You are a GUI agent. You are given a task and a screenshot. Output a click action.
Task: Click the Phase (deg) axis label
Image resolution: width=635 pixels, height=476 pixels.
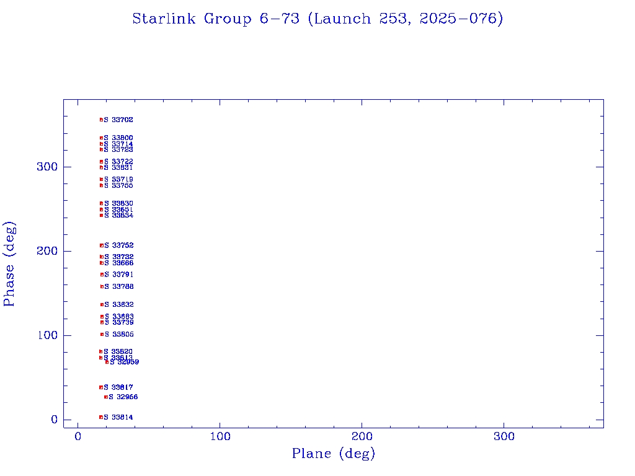[x=10, y=263]
